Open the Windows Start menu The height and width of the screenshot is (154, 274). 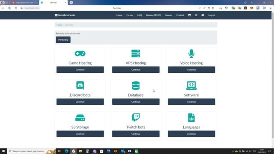[x=3, y=151]
